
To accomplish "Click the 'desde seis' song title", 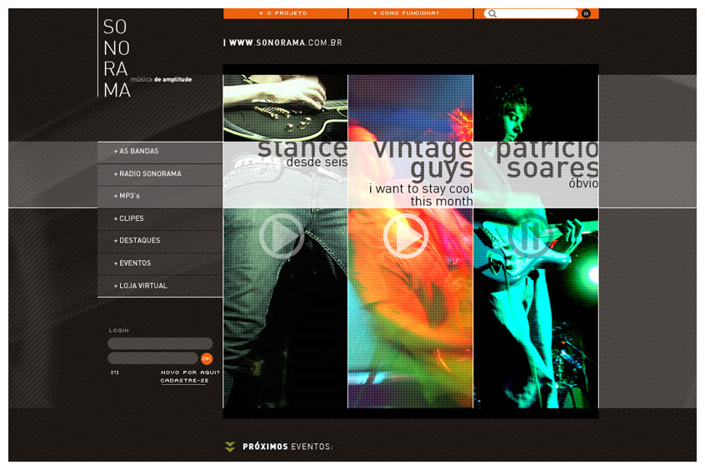I will [317, 162].
